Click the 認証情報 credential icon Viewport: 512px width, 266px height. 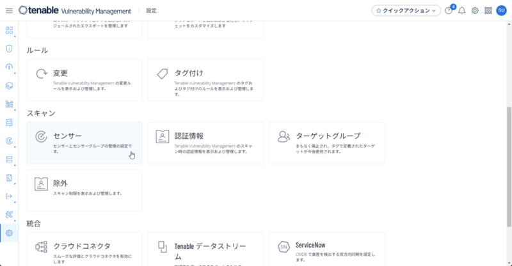click(x=163, y=137)
